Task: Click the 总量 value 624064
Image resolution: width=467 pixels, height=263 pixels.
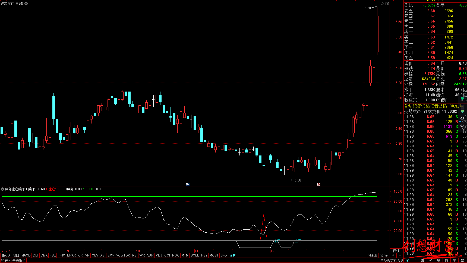Action: click(428, 79)
